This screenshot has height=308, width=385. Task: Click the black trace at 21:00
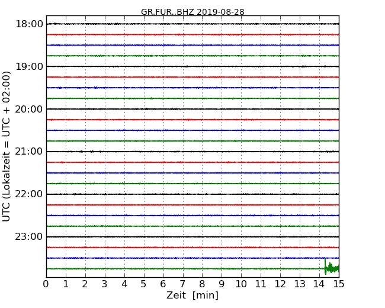click(x=192, y=152)
